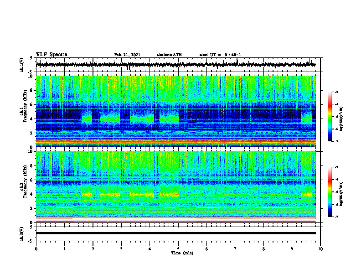Click the 'ch.1(V)' waveform axis label
The height and width of the screenshot is (279, 361).
tap(22, 65)
